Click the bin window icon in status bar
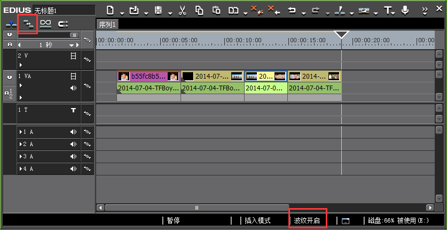 tap(346, 220)
